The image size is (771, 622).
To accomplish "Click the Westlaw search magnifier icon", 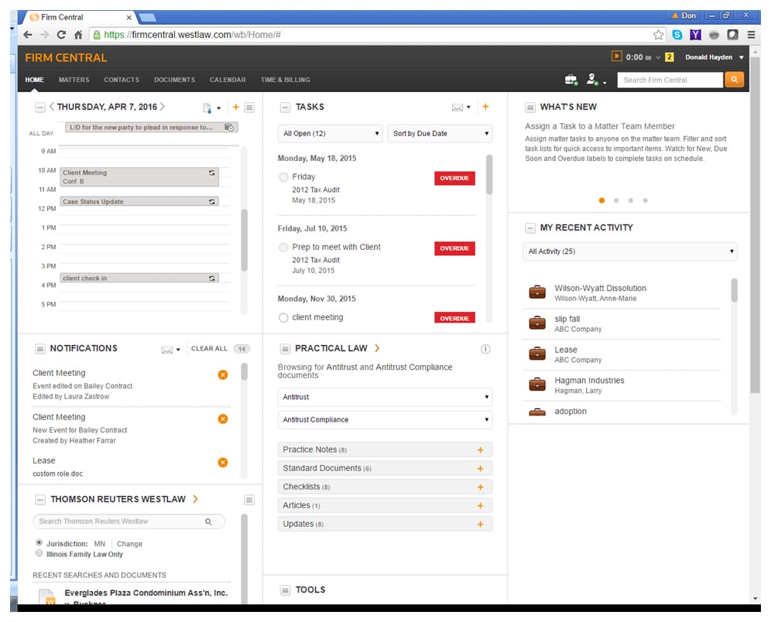I will (208, 521).
